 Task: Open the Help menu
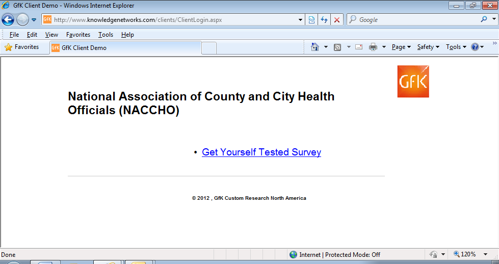tap(127, 35)
